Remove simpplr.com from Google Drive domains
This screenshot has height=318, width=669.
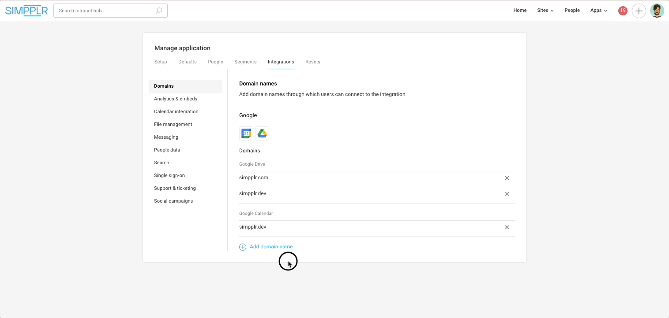[x=507, y=178]
